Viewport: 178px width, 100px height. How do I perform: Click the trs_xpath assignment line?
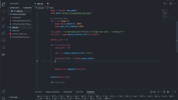pos(87,32)
